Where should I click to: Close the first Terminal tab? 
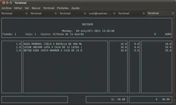(26, 13)
